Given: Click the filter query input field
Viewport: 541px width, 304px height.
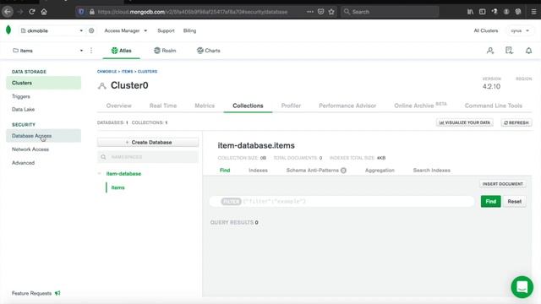Looking at the screenshot, I should click(342, 201).
